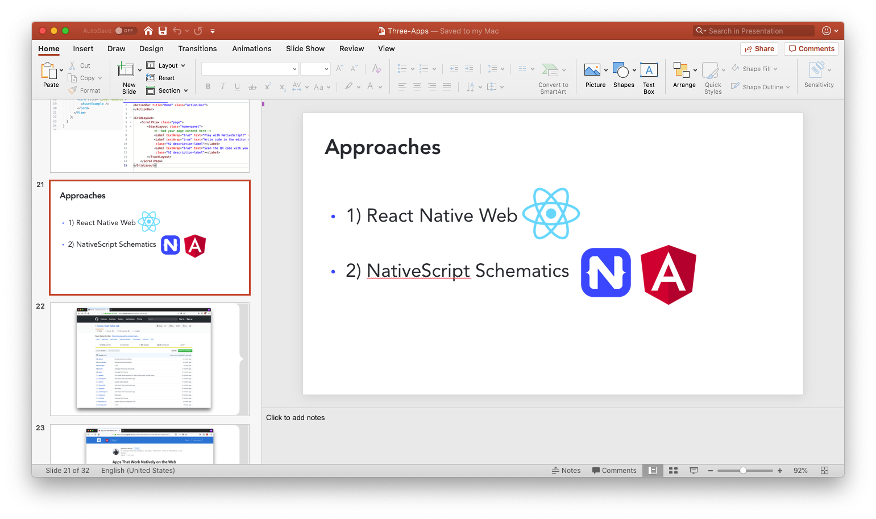Open Comments pane from top-right button
This screenshot has height=519, width=876.
pos(811,49)
